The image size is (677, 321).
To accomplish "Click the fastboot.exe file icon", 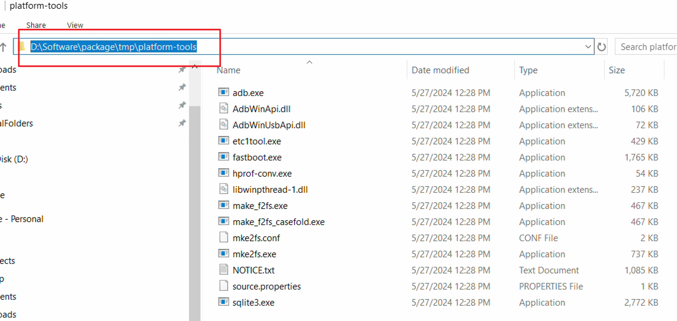I will [x=223, y=157].
